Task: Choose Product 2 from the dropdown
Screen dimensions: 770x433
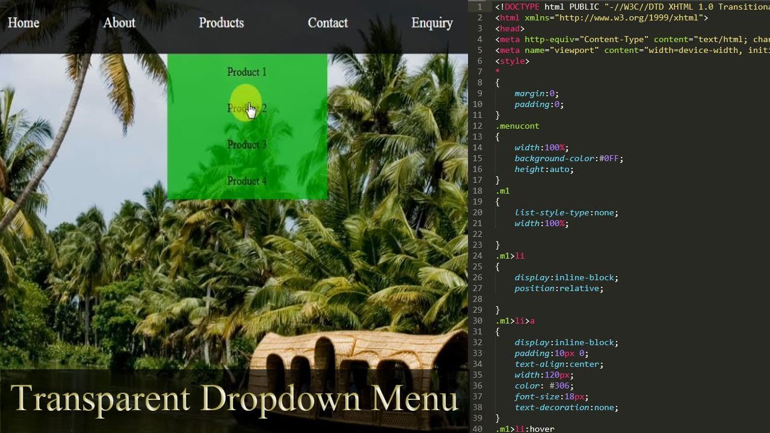Action: click(x=247, y=108)
